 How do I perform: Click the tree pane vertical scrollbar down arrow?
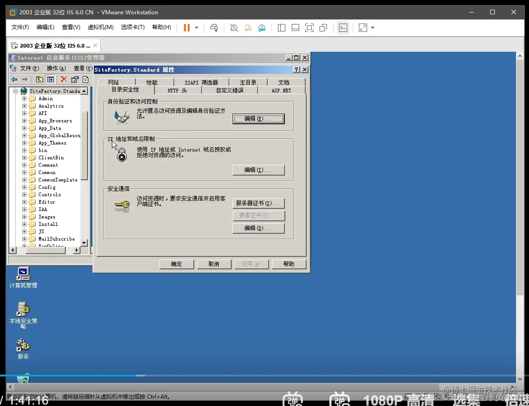[x=84, y=242]
